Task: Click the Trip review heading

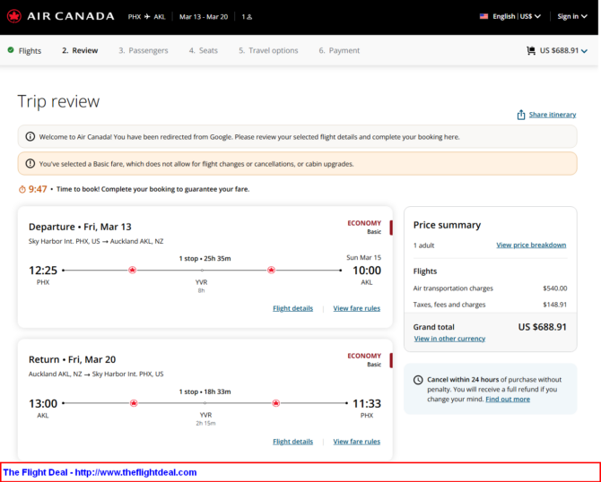Action: [58, 101]
